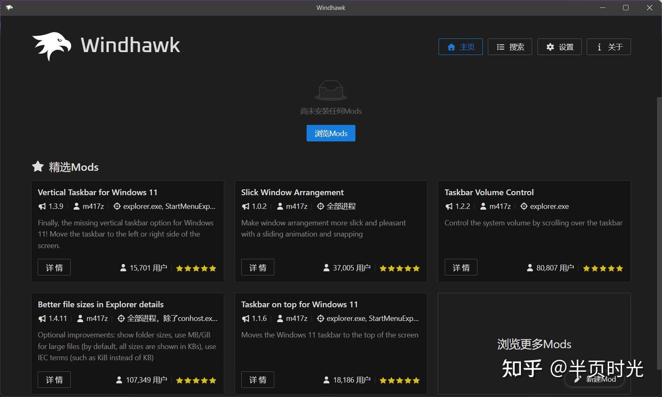Open 详情 for Taskbar on top for Windows 11
The image size is (662, 397).
(257, 380)
